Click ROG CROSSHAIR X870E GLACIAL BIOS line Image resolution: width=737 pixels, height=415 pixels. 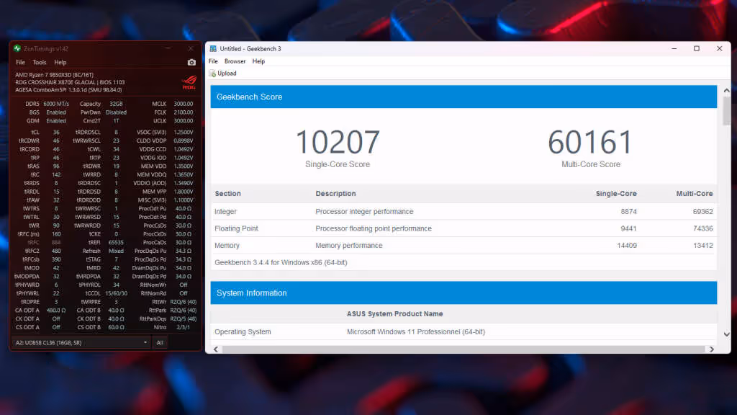70,82
